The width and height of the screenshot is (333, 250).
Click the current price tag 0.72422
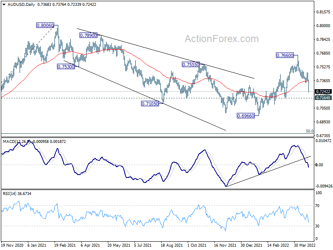click(323, 92)
